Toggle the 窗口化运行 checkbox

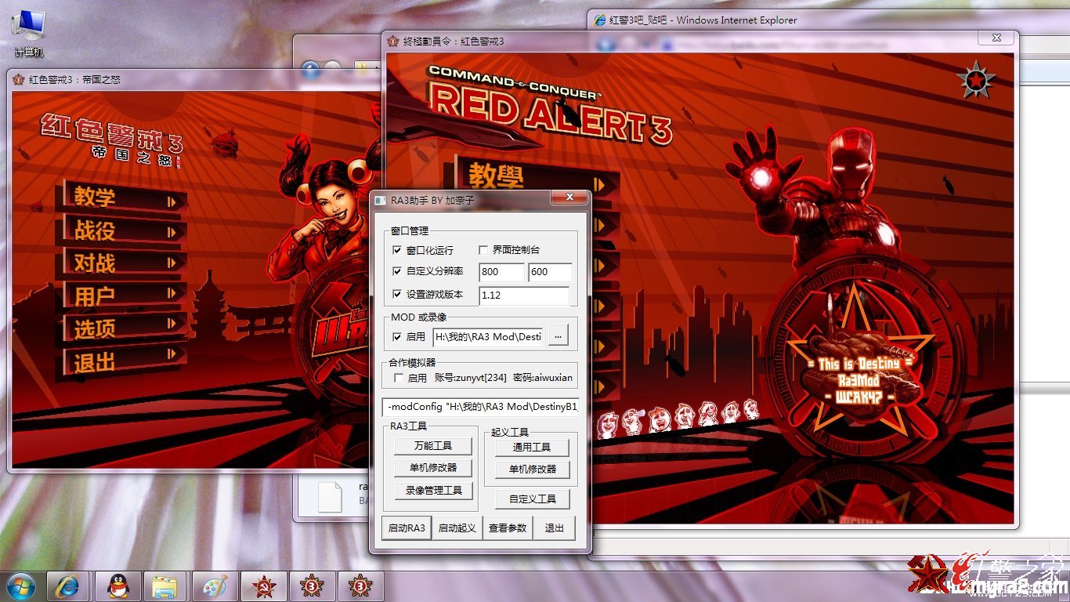click(x=397, y=250)
